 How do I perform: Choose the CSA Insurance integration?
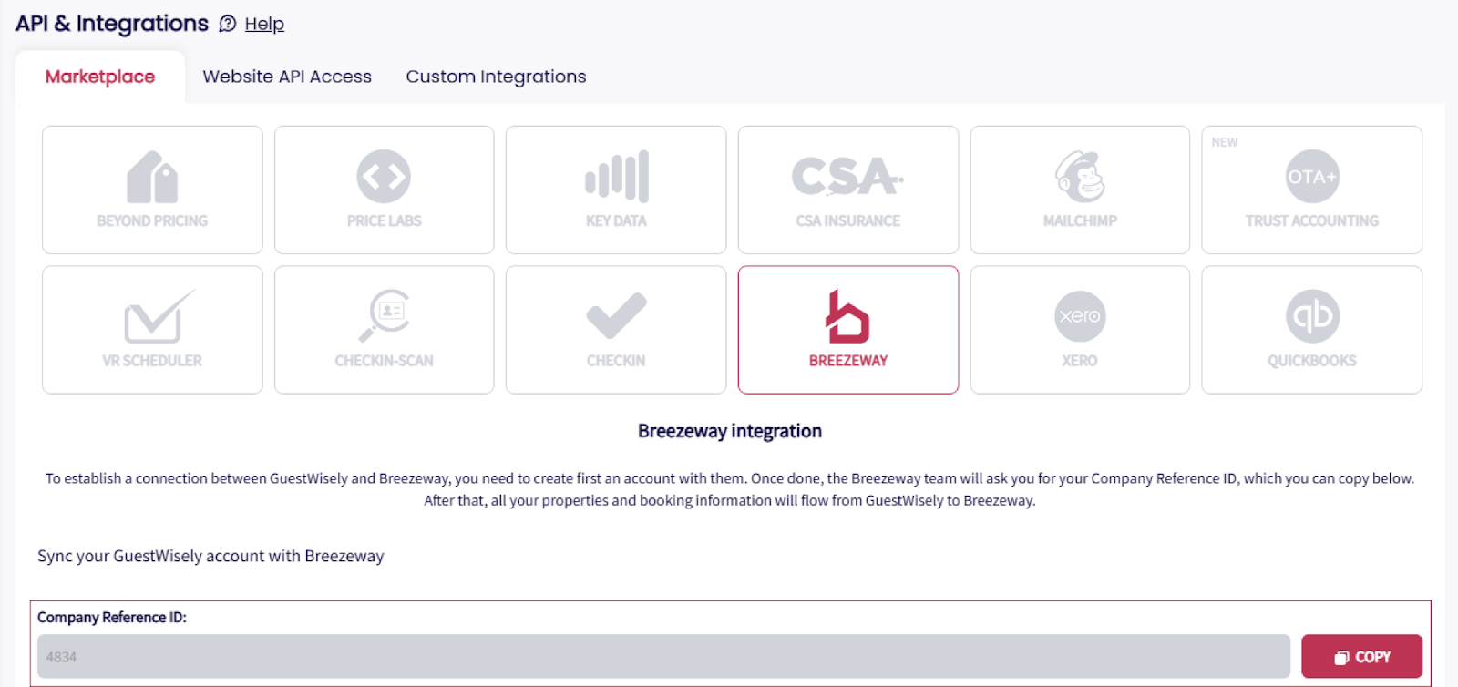pos(848,190)
